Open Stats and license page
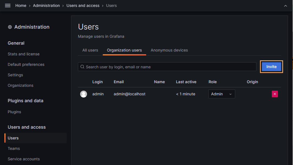 [23, 54]
